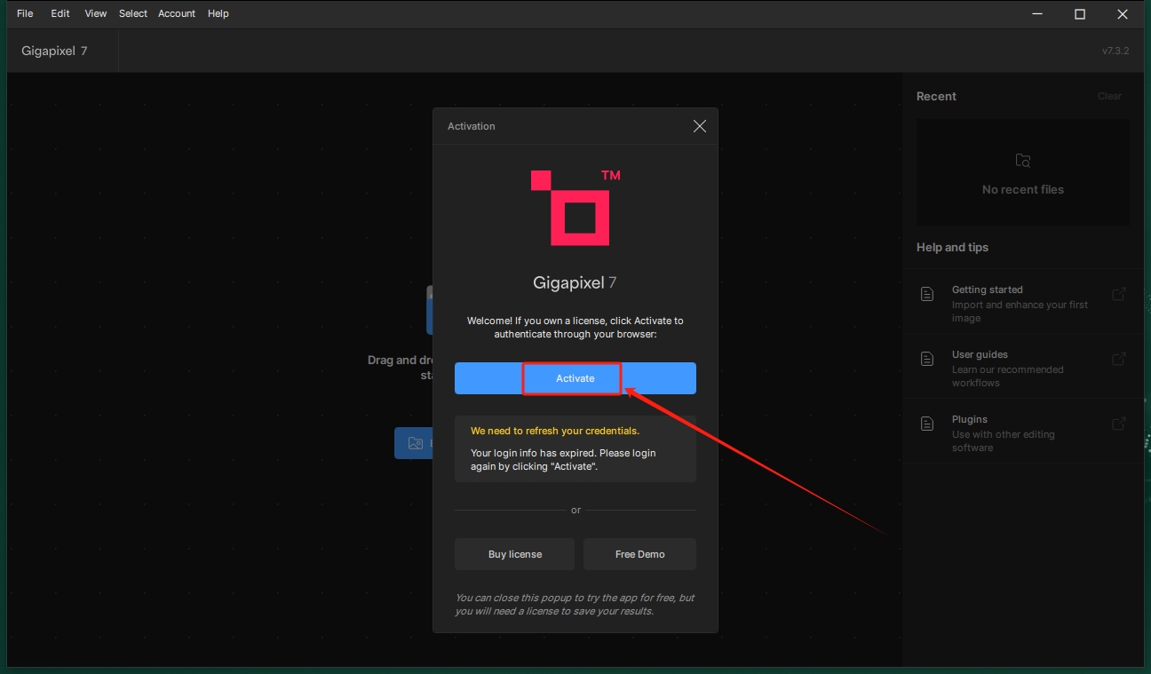Open the Getting started help item

(1023, 301)
